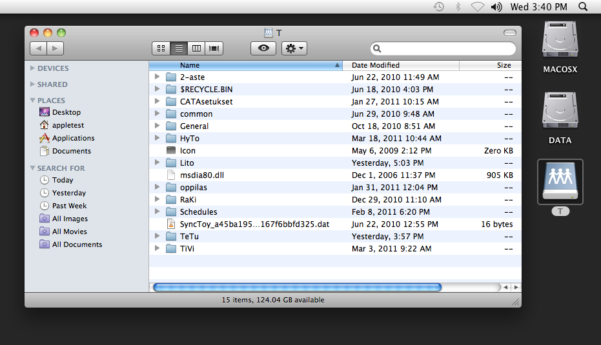The image size is (601, 345).
Task: Open Applications in the sidebar
Action: pos(67,138)
